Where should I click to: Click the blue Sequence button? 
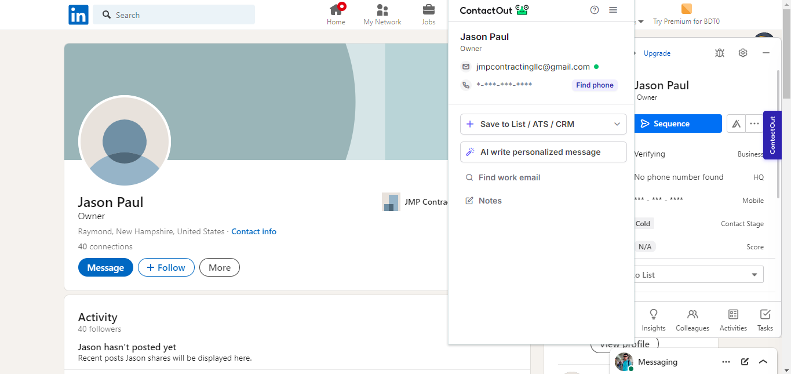tap(677, 124)
